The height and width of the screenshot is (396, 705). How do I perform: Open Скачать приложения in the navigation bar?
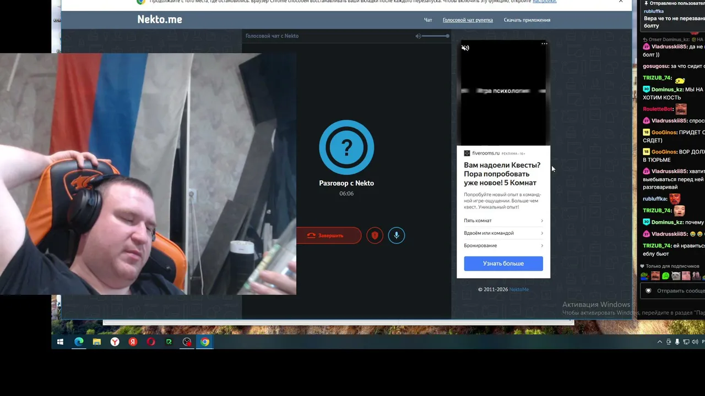pos(527,20)
